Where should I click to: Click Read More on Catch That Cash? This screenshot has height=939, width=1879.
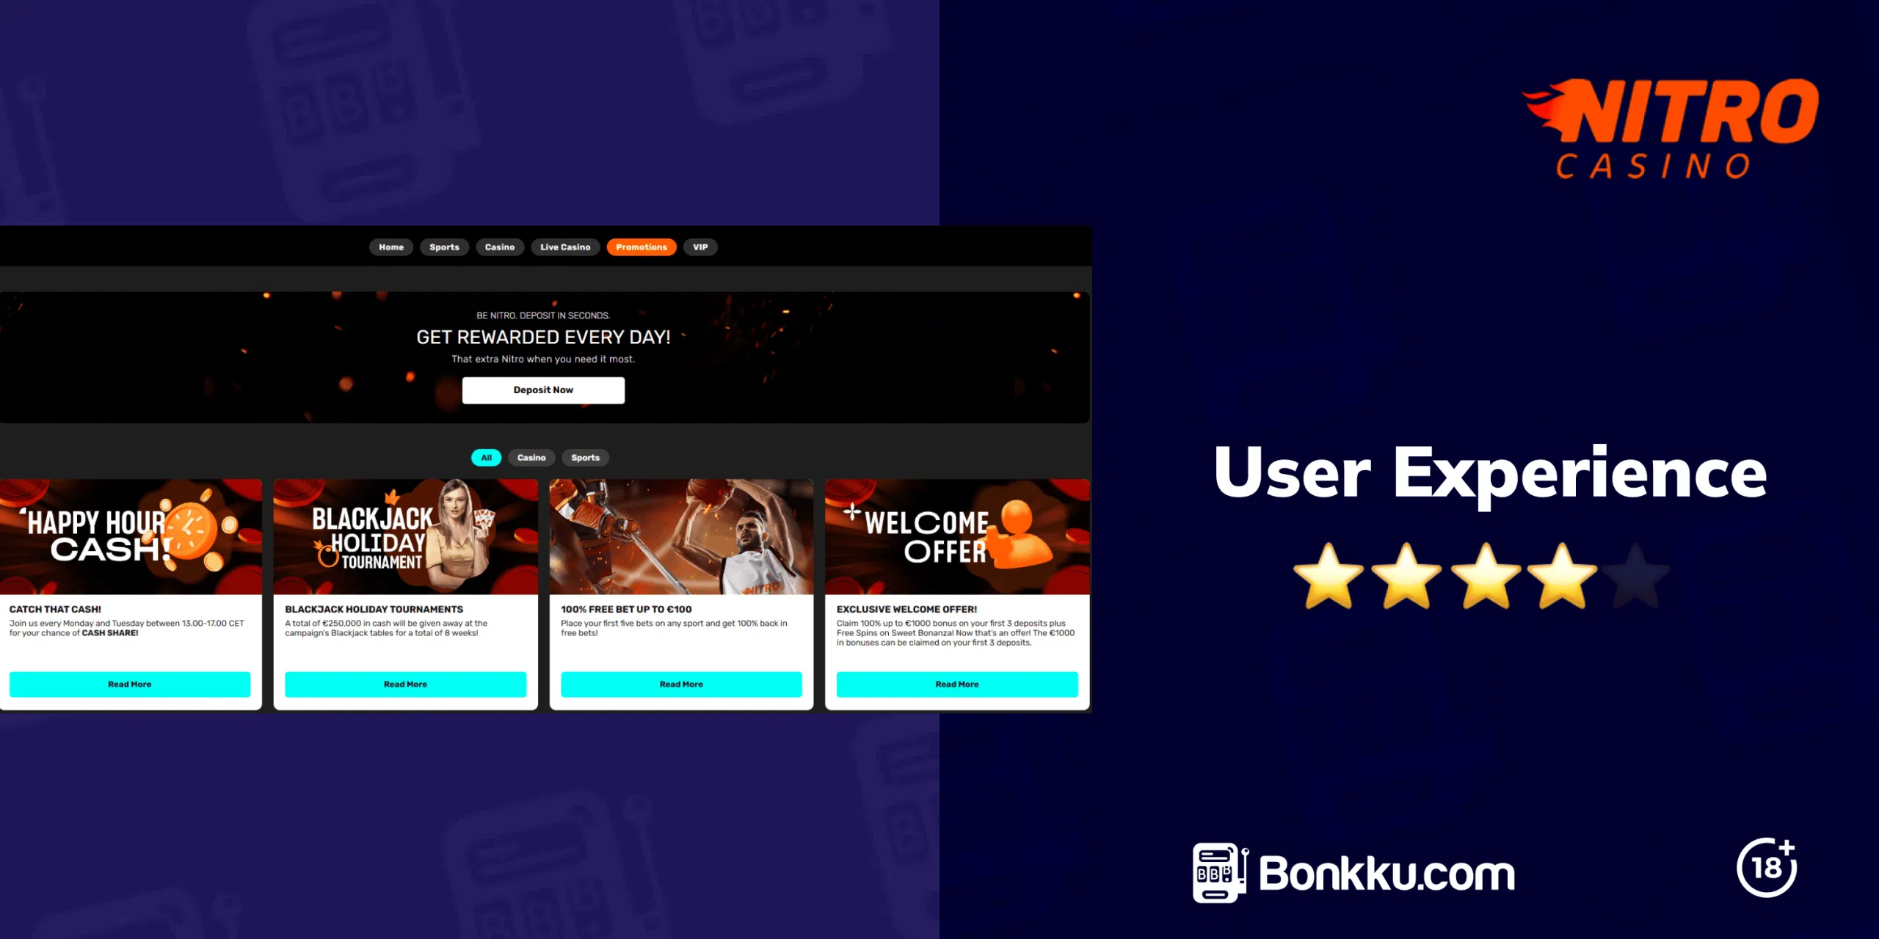(x=129, y=683)
